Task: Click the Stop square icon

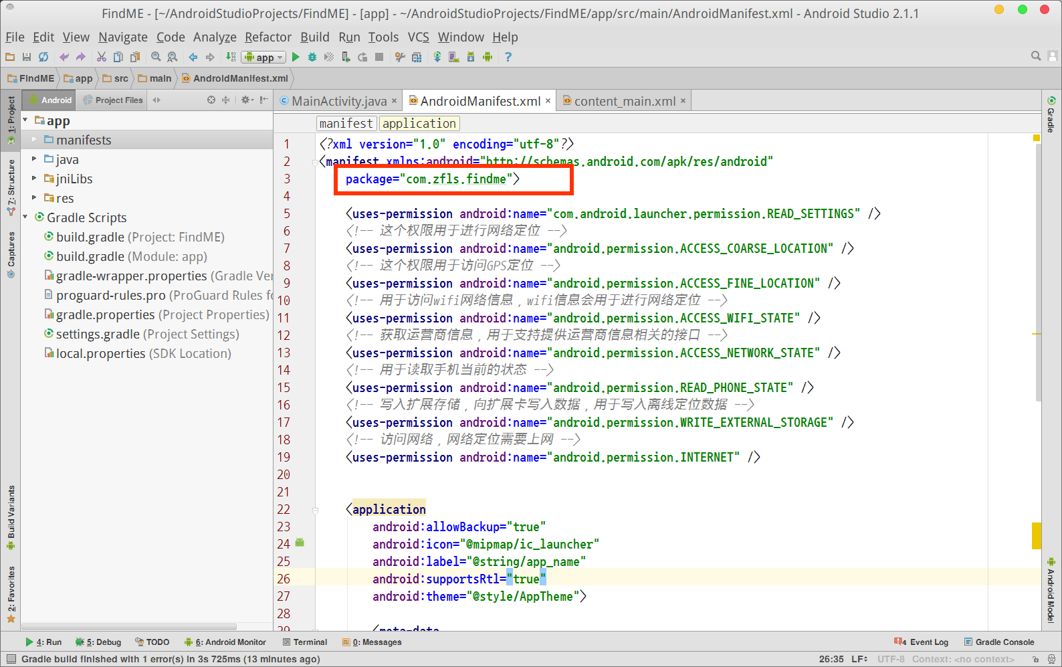Action: [x=379, y=57]
